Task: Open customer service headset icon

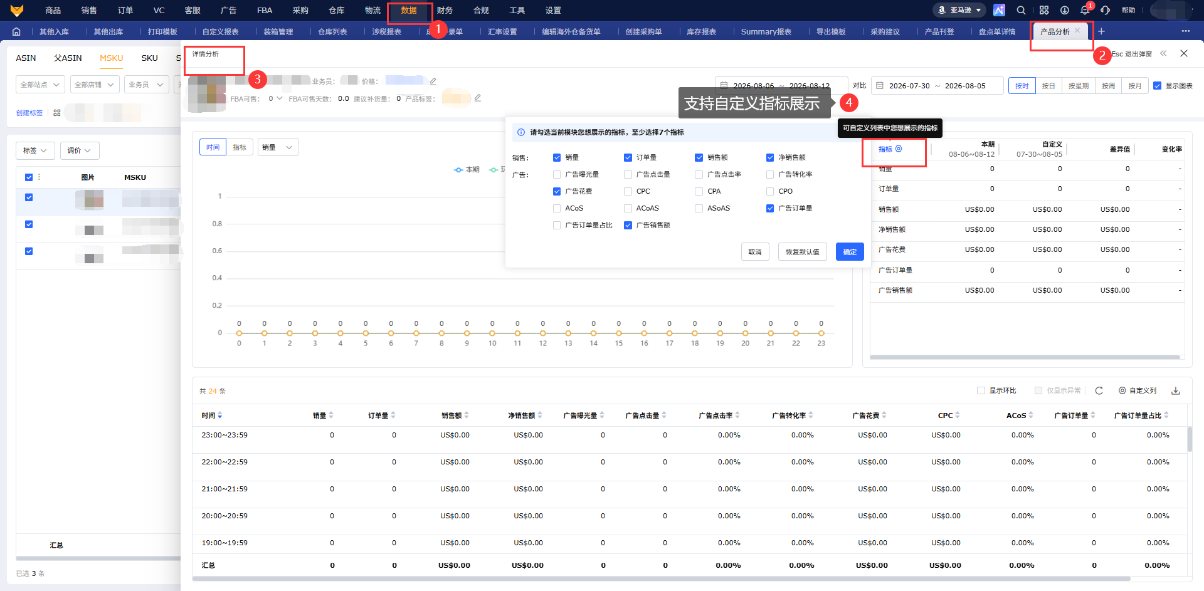Action: tap(1106, 10)
